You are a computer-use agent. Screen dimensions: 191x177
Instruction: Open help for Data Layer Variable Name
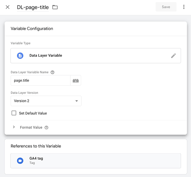[x=52, y=72]
